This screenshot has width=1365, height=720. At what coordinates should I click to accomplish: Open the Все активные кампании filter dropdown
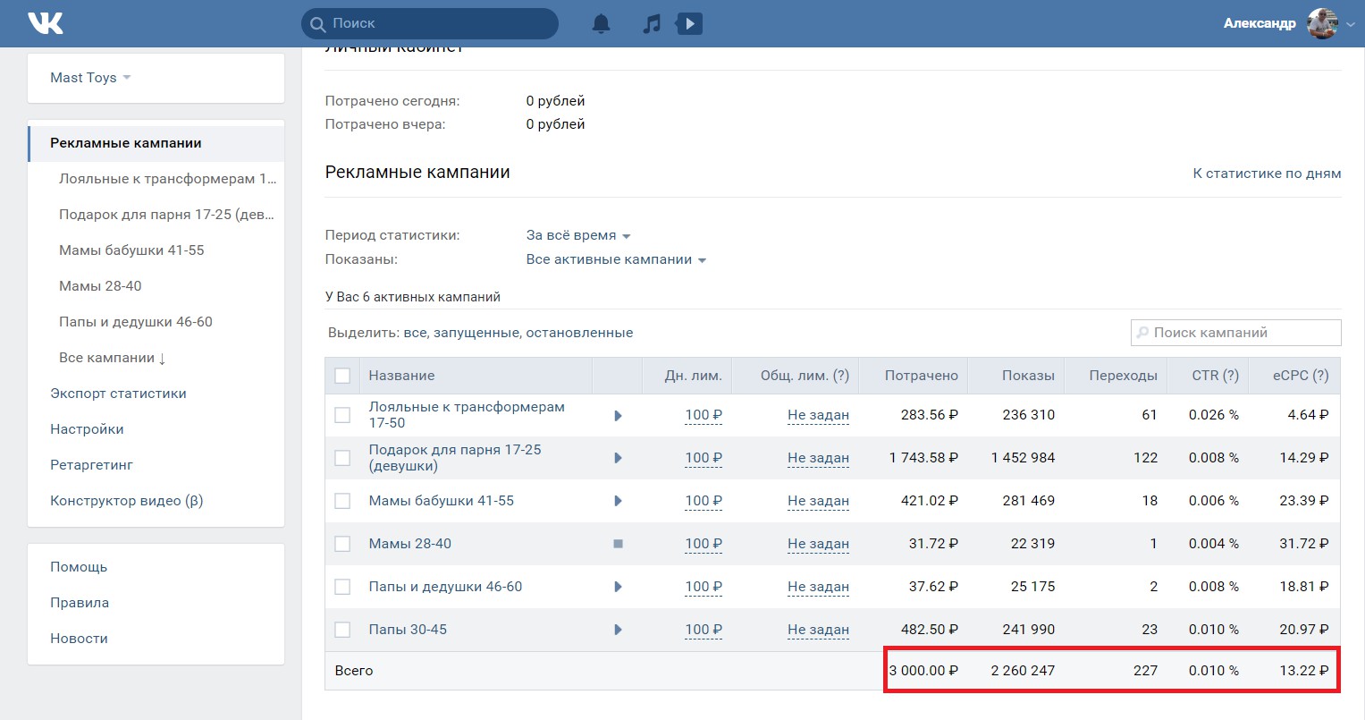pyautogui.click(x=616, y=259)
